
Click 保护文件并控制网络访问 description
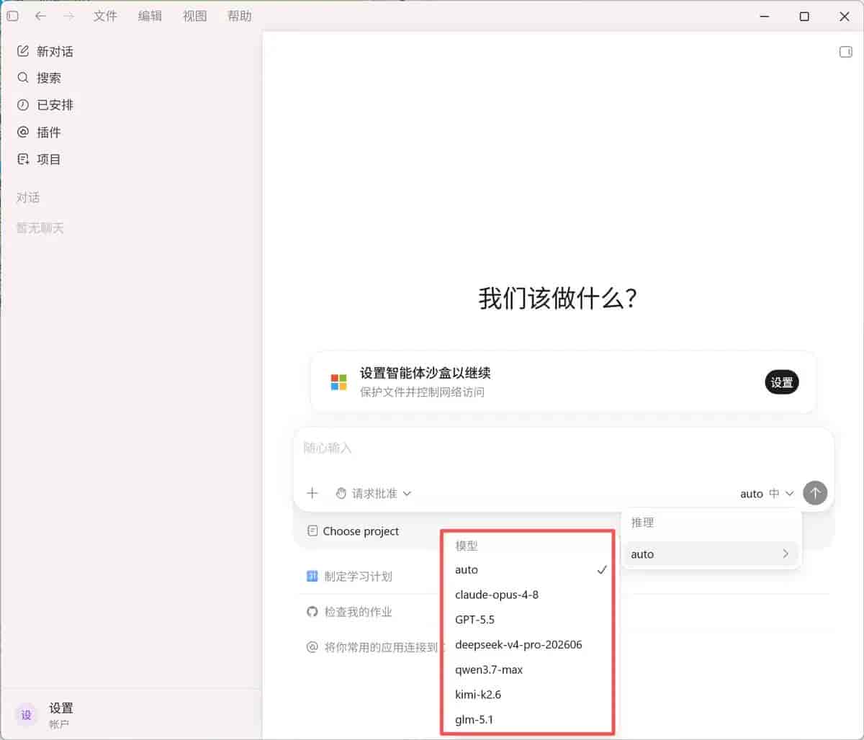coord(422,392)
